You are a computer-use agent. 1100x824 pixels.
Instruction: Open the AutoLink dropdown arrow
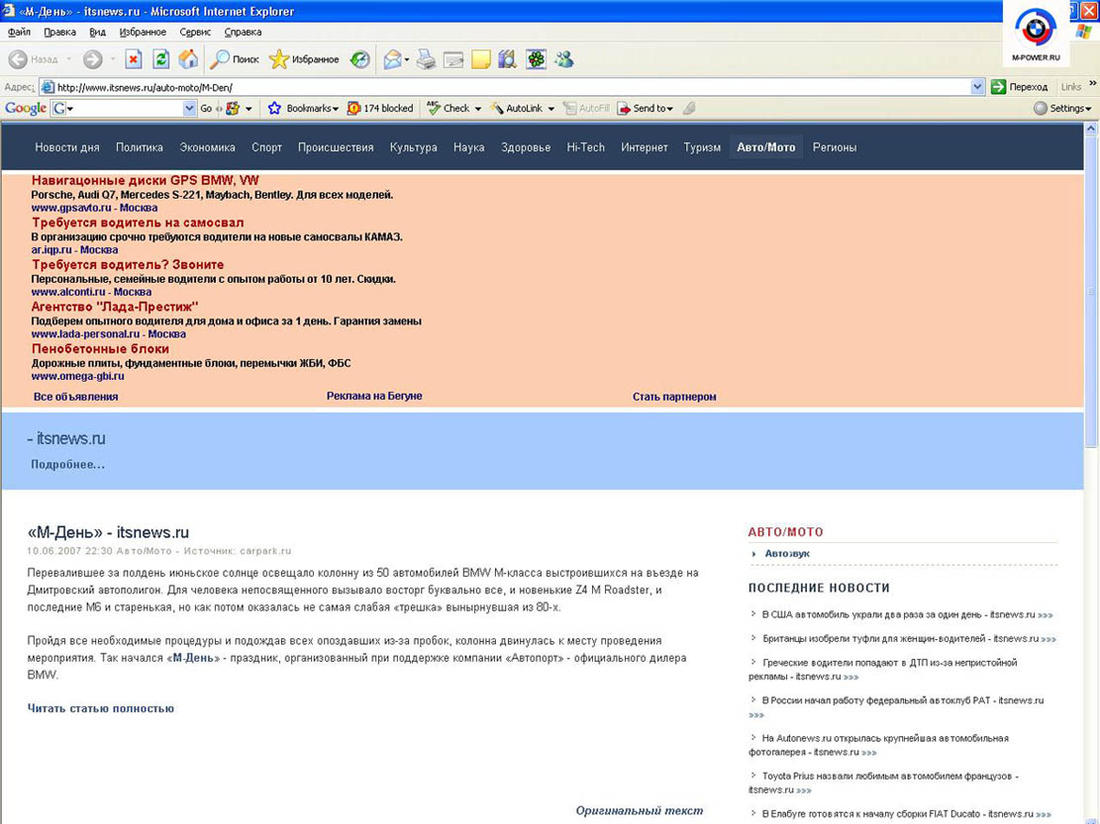(550, 109)
